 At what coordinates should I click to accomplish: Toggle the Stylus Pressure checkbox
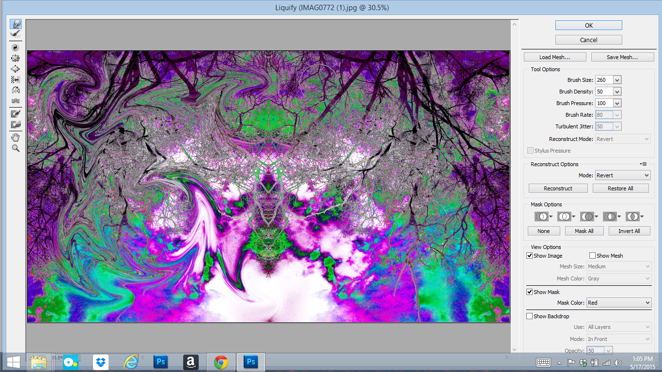[x=531, y=151]
